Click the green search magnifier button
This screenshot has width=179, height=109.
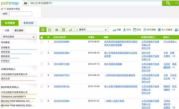168,3
